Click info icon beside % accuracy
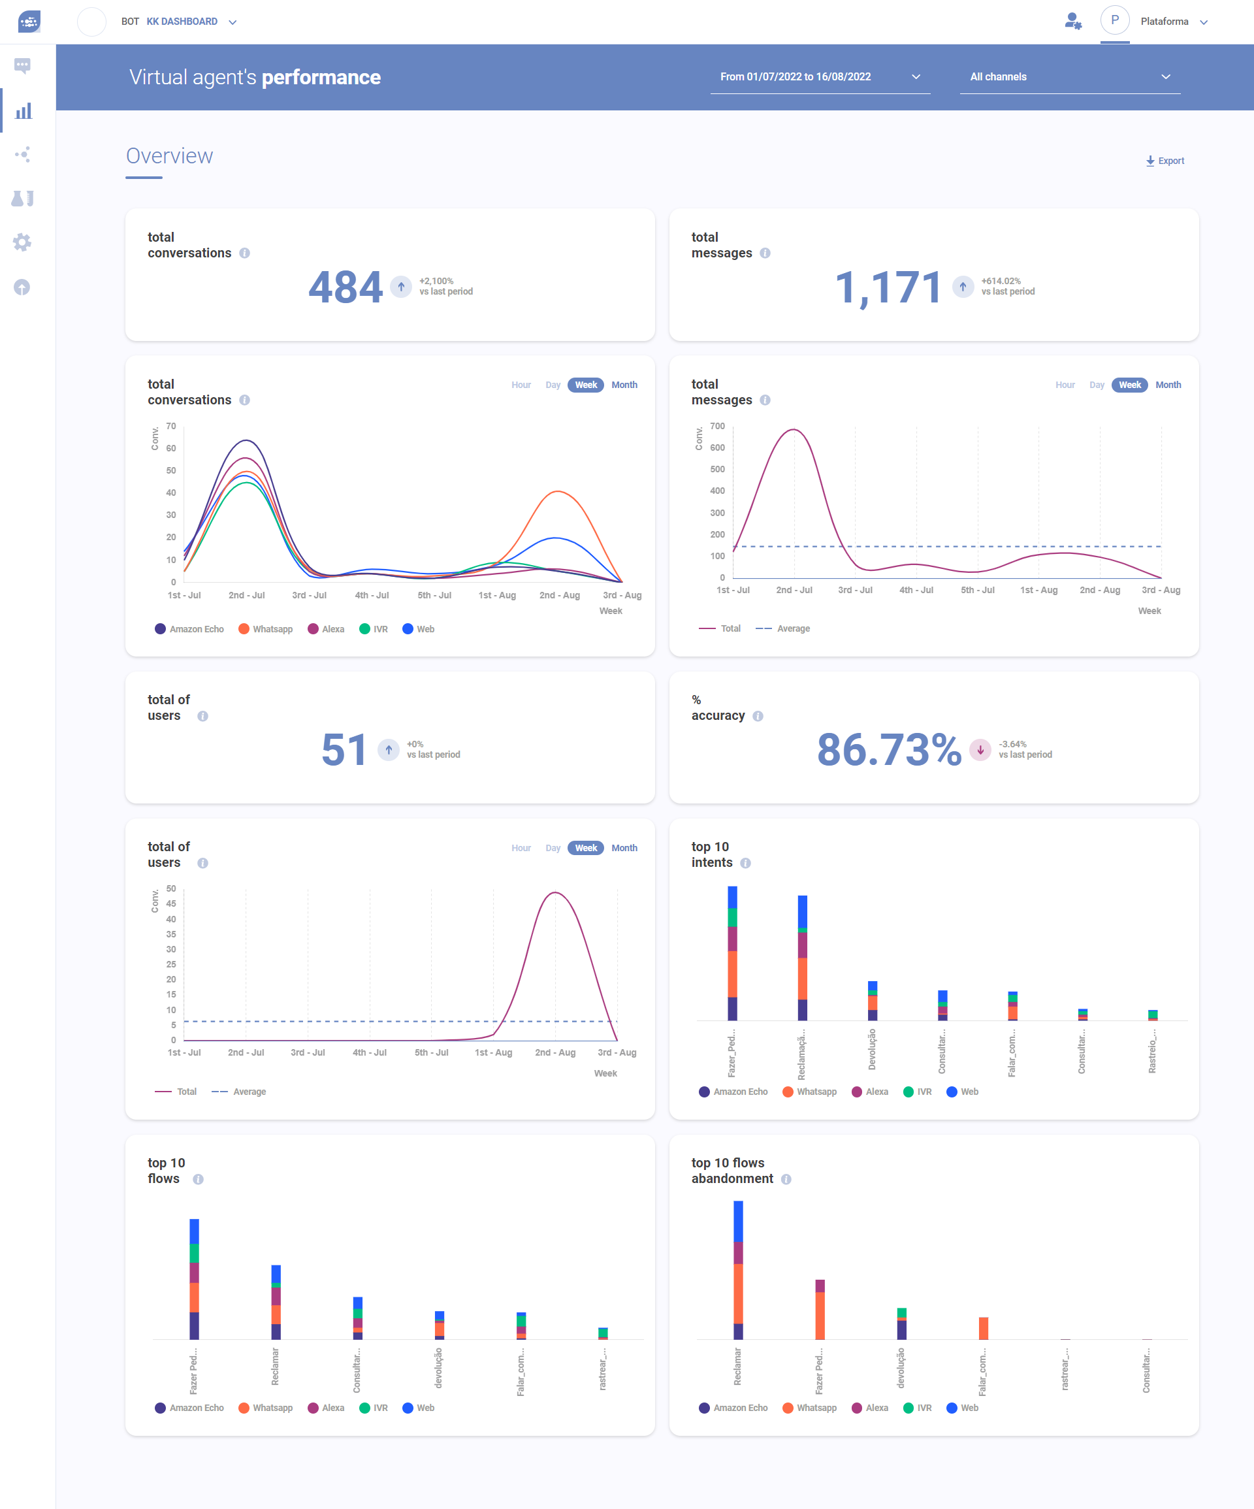Screen dimensions: 1254x1509 click(x=758, y=717)
